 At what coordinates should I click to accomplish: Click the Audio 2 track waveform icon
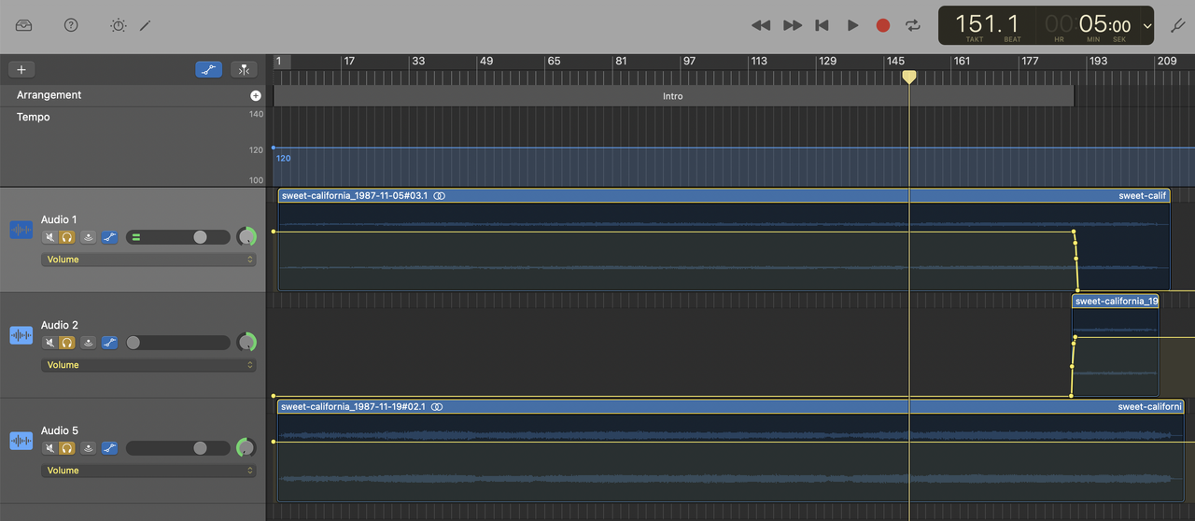[x=21, y=335]
